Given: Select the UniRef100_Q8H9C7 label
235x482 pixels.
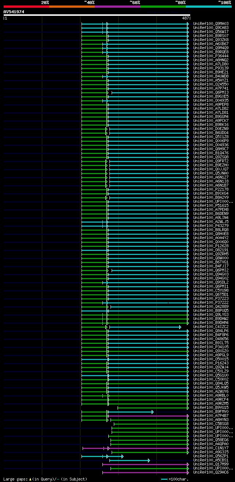Looking at the screenshot, I should coord(211,149).
